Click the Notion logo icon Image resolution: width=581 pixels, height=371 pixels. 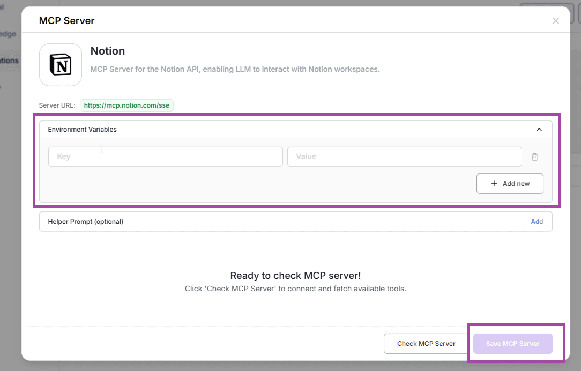pos(61,65)
